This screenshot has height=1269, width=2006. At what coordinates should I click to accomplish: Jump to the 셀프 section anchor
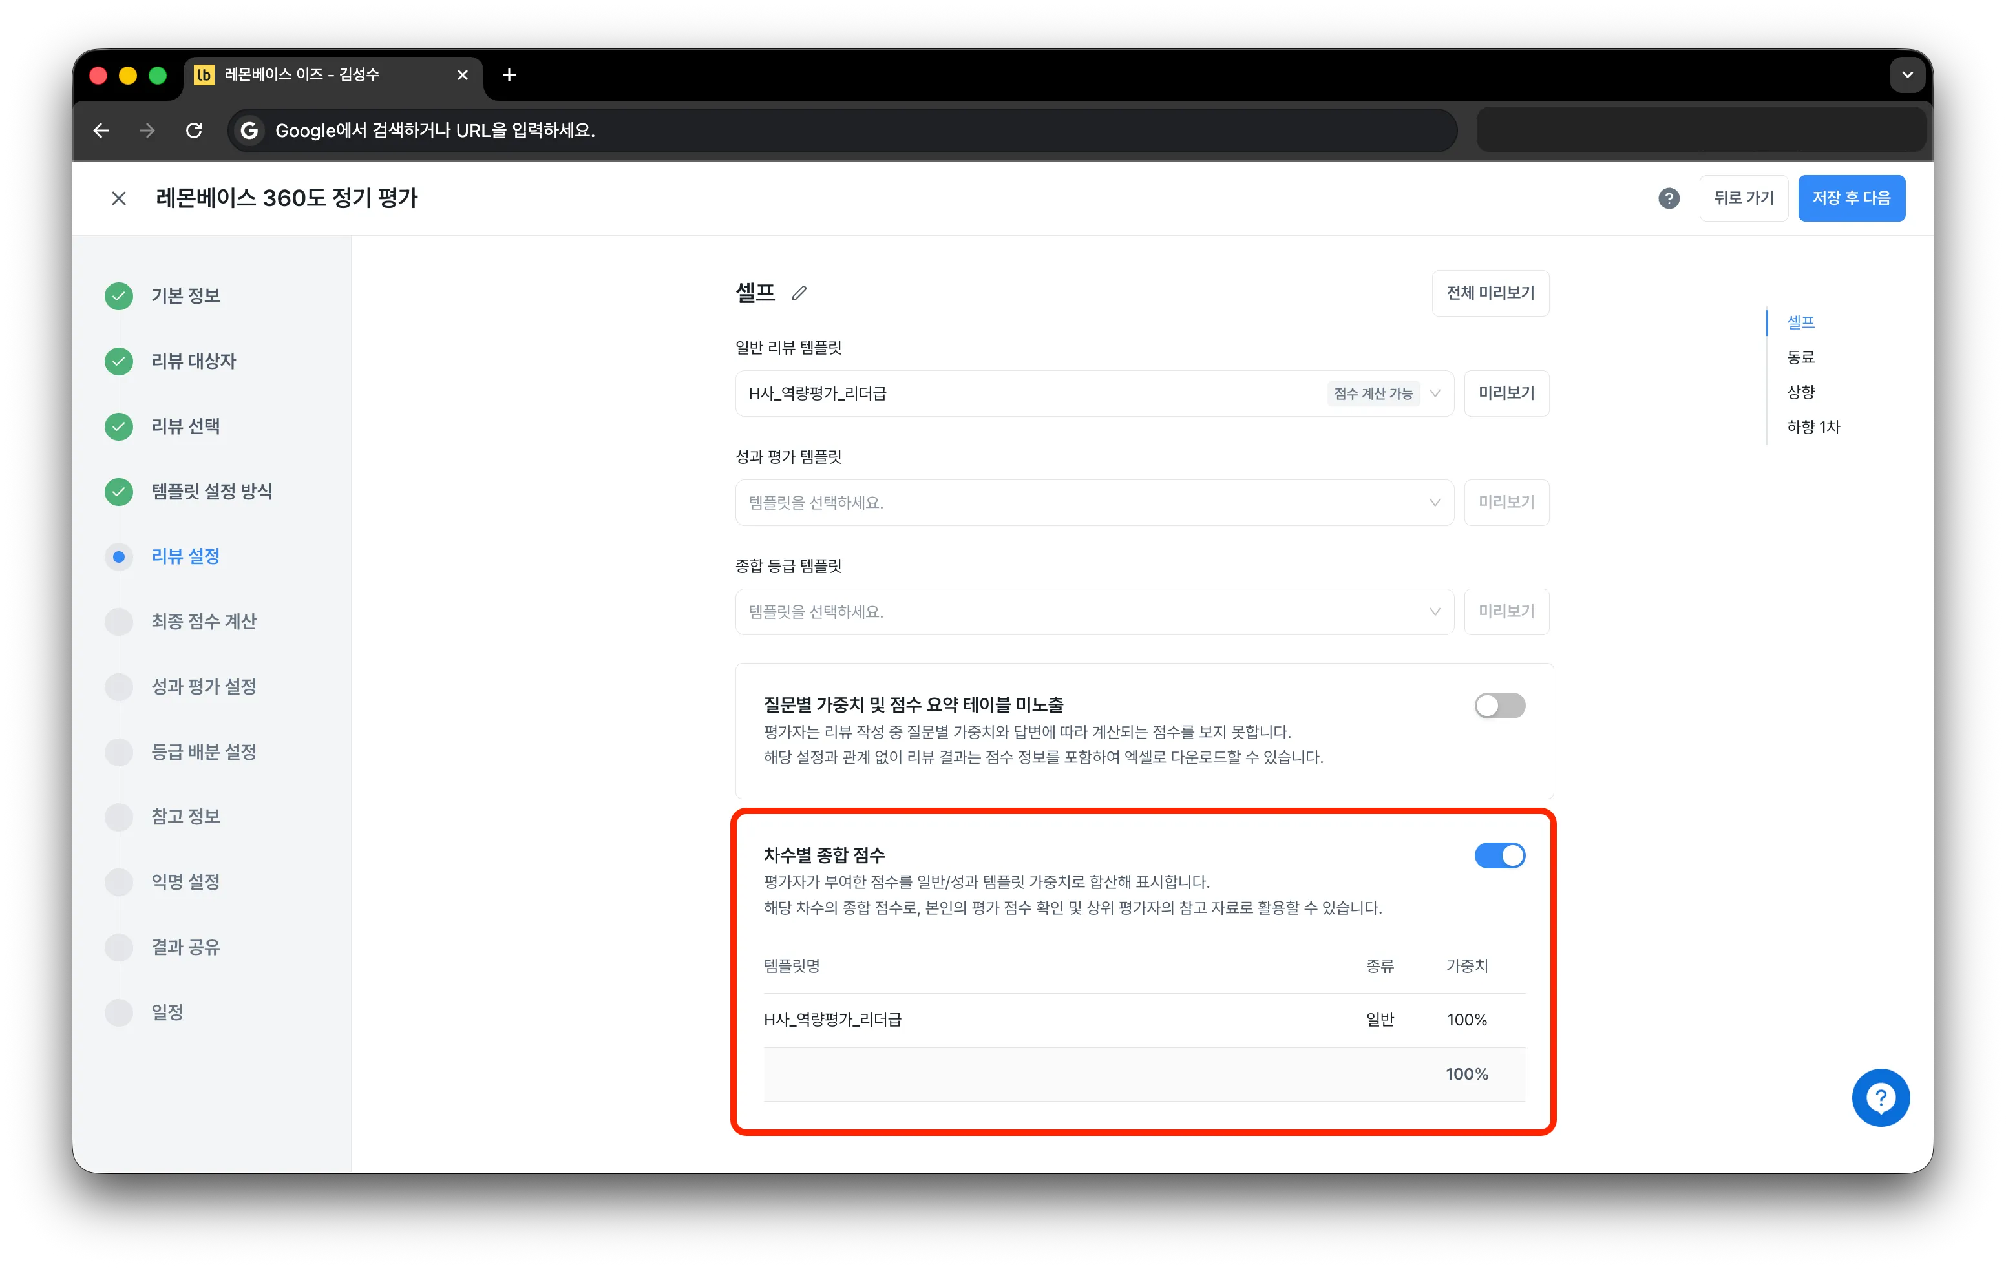coord(1801,322)
